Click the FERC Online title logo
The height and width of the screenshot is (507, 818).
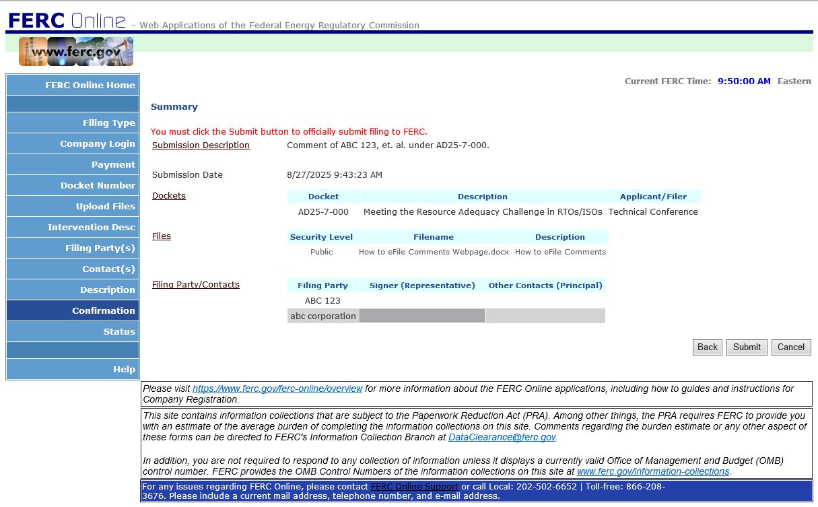pyautogui.click(x=67, y=20)
